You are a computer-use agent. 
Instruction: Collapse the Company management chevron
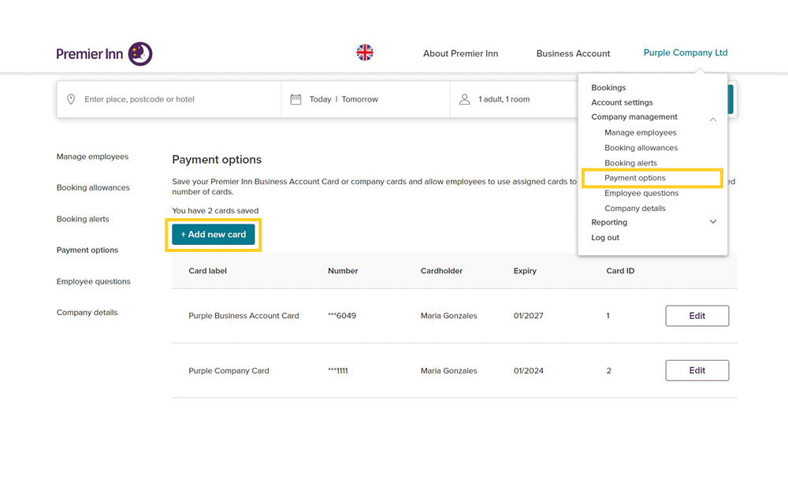712,120
